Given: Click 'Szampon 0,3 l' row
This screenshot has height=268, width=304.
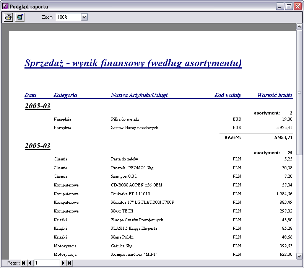Looking at the screenshot, I should [173, 176].
